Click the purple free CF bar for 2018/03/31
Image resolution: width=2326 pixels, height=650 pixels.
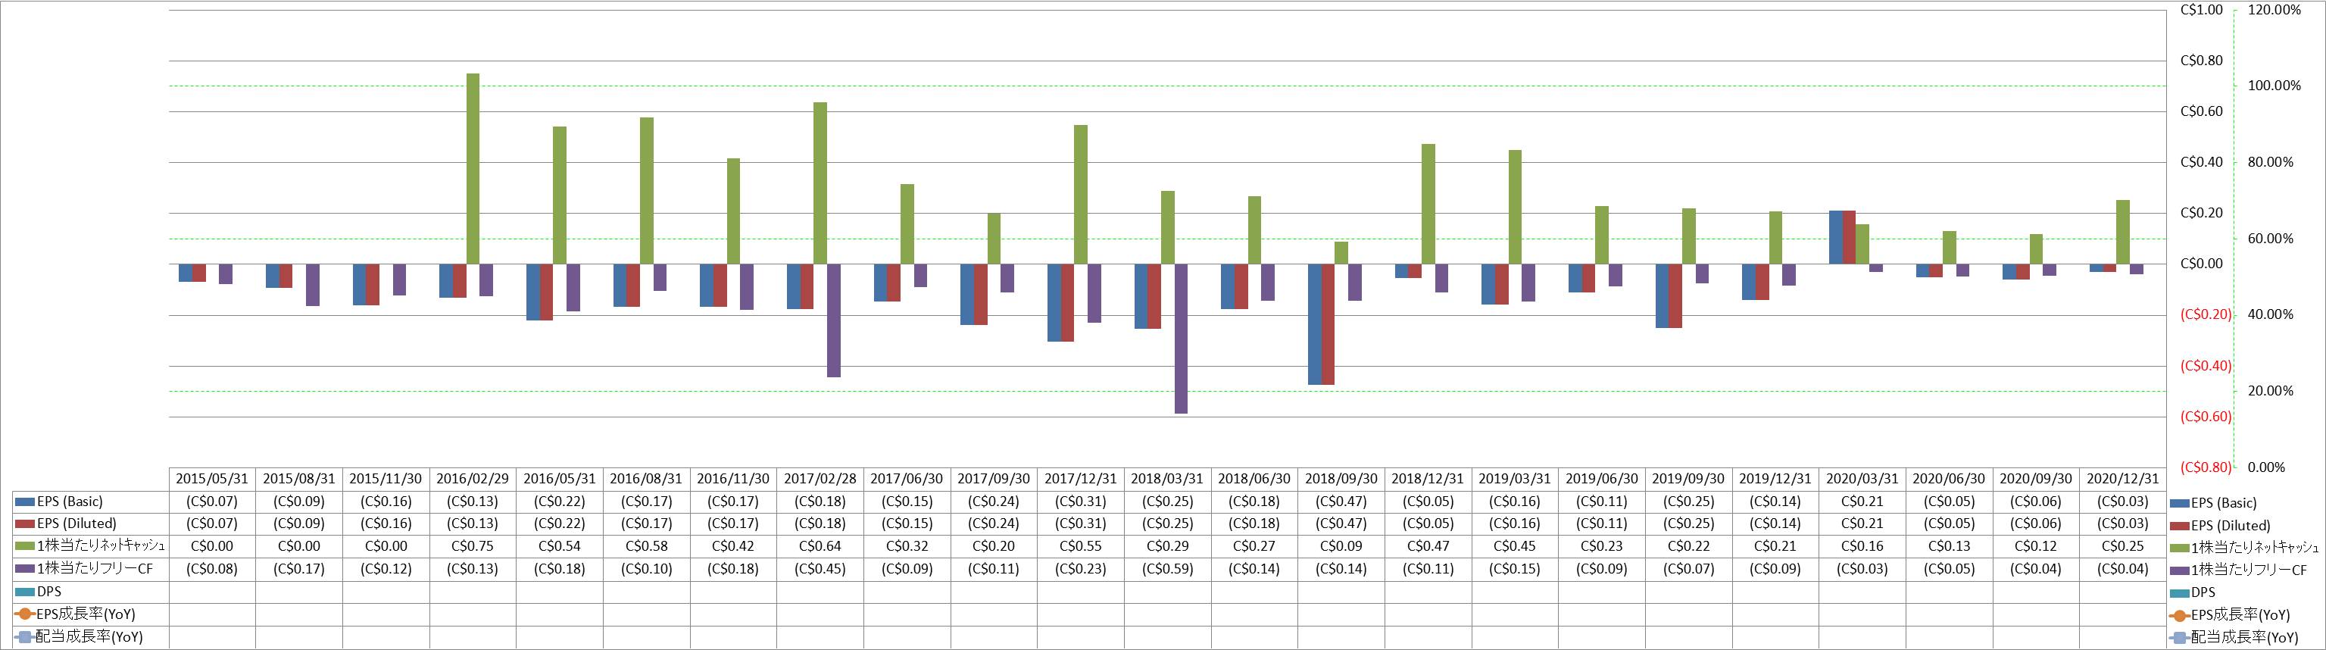point(1181,339)
